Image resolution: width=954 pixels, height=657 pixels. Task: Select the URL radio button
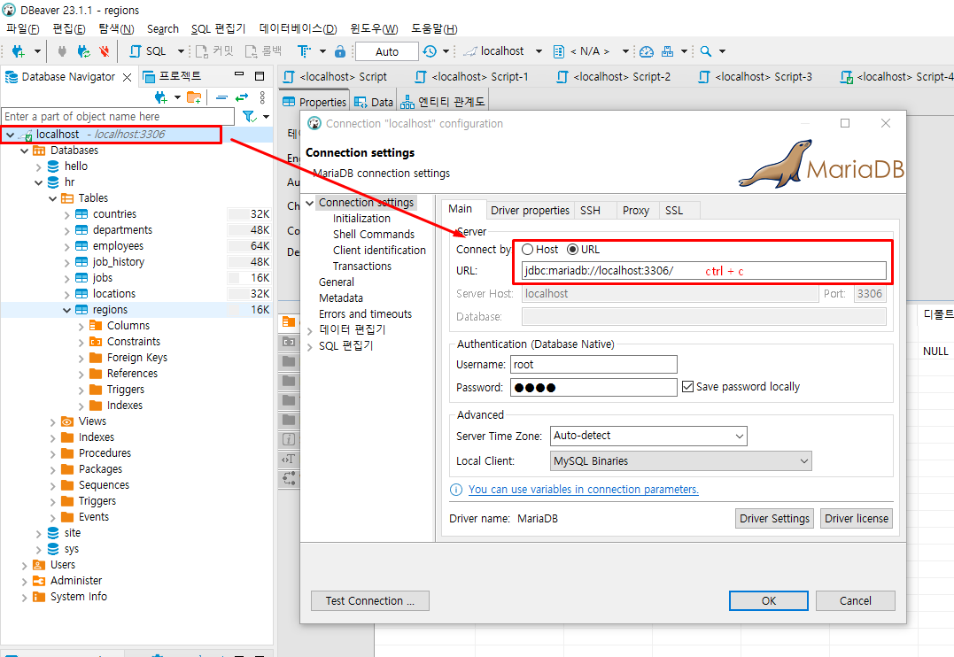572,250
